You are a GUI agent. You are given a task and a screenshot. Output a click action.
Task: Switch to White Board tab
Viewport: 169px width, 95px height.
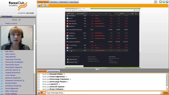(63, 2)
